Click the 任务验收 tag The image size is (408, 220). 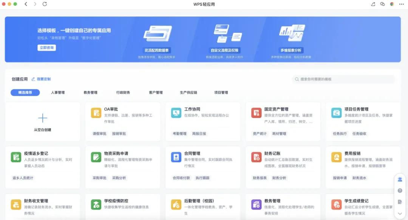coord(359,134)
